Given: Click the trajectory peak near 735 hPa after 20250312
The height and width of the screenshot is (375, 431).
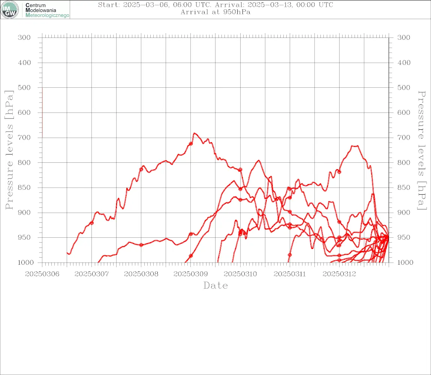Looking at the screenshot, I should point(354,146).
